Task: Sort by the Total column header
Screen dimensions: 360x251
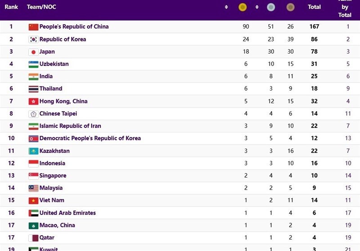Action: click(314, 7)
